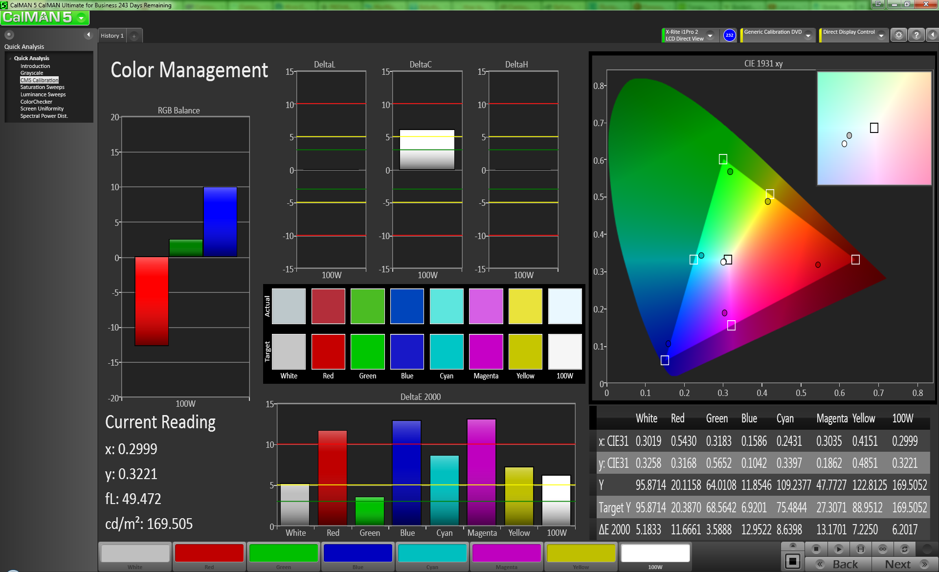Click the Cyan column header in data table

[785, 418]
